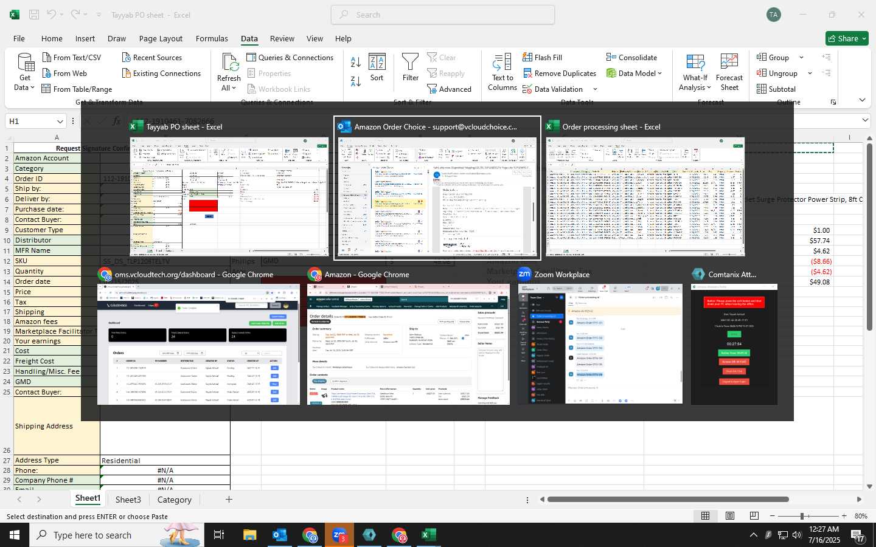This screenshot has width=876, height=547.
Task: Open File Explorer from taskbar
Action: [x=249, y=535]
